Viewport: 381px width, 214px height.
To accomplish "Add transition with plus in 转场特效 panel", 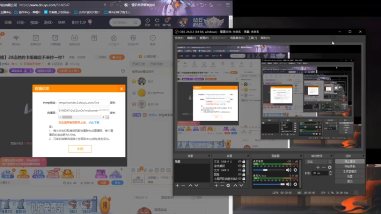I will 318,167.
